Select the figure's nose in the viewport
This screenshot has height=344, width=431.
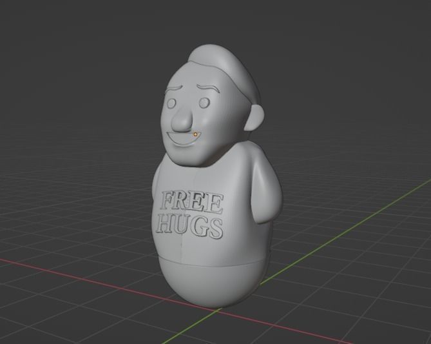pos(181,119)
